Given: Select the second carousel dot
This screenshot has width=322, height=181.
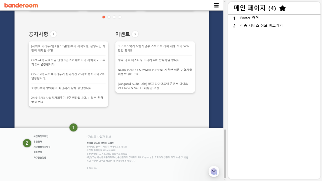Looking at the screenshot, I should 109,17.
